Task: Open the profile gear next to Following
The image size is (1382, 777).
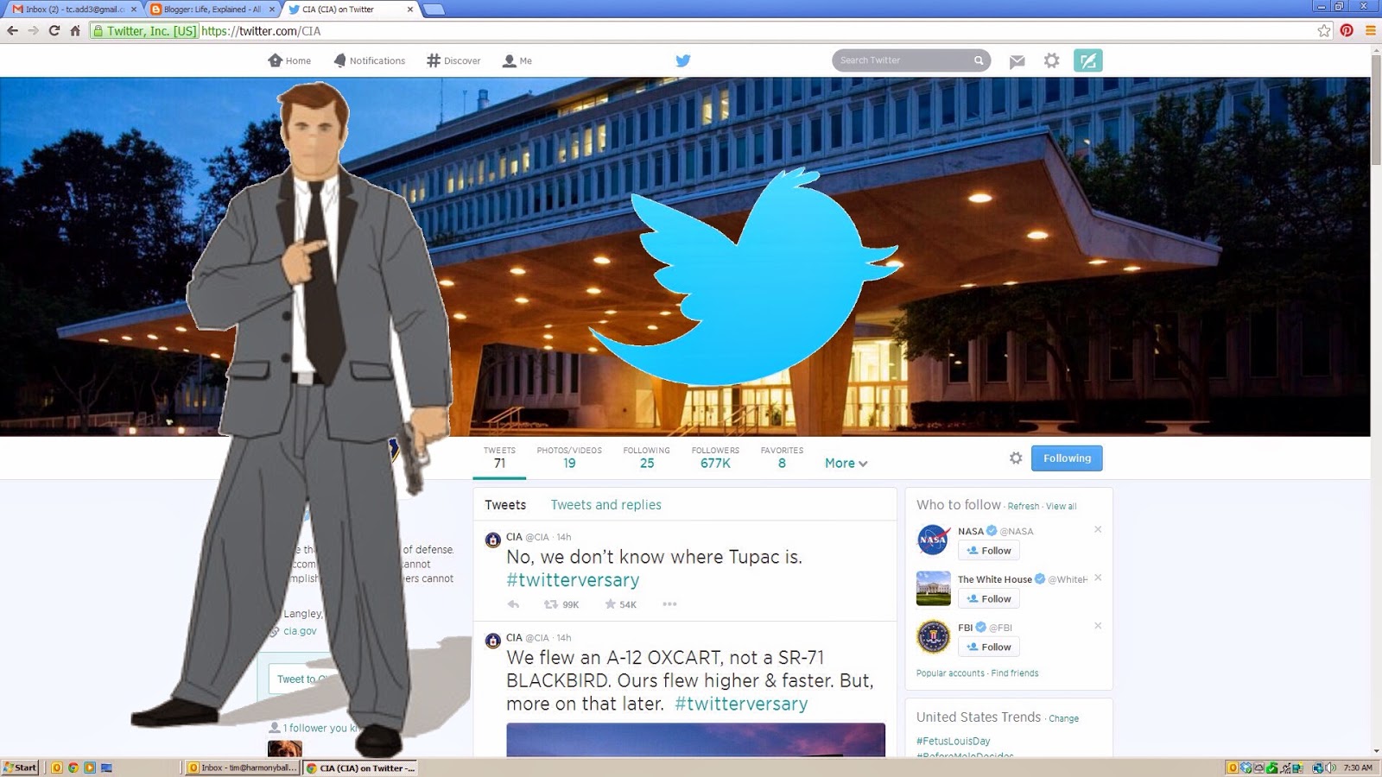Action: (x=1016, y=458)
